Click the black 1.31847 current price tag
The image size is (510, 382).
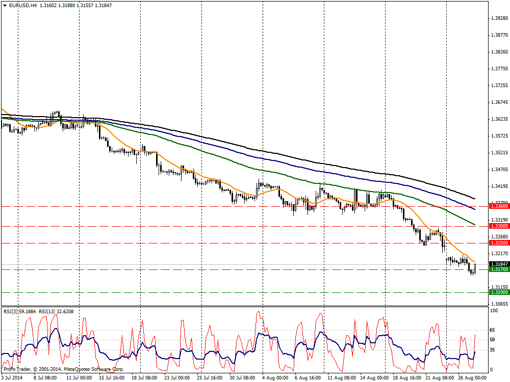click(x=499, y=264)
